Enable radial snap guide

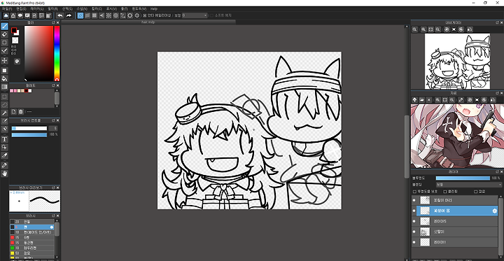(x=108, y=15)
